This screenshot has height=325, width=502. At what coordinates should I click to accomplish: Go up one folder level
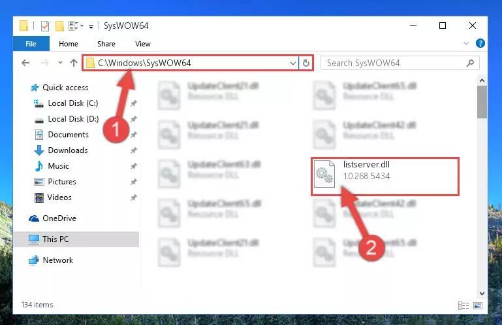click(74, 63)
